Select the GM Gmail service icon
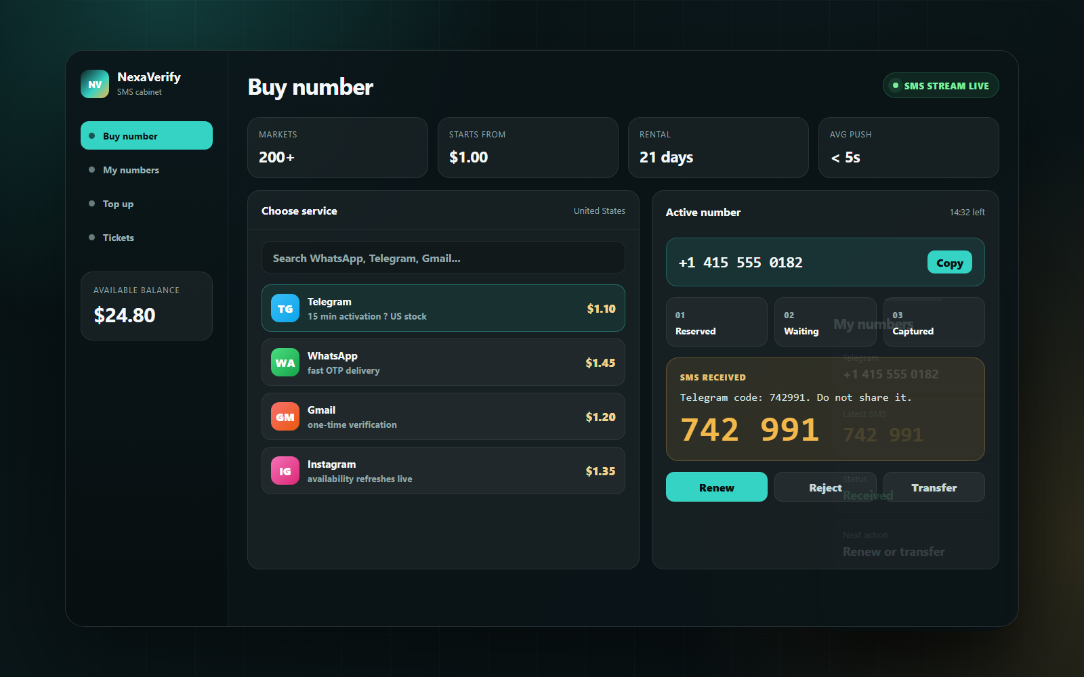 pos(285,416)
